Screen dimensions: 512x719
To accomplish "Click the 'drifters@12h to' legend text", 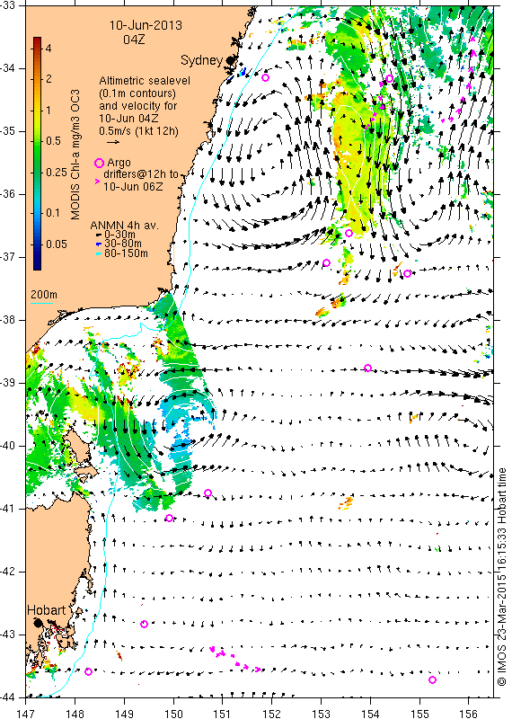I will (x=141, y=174).
